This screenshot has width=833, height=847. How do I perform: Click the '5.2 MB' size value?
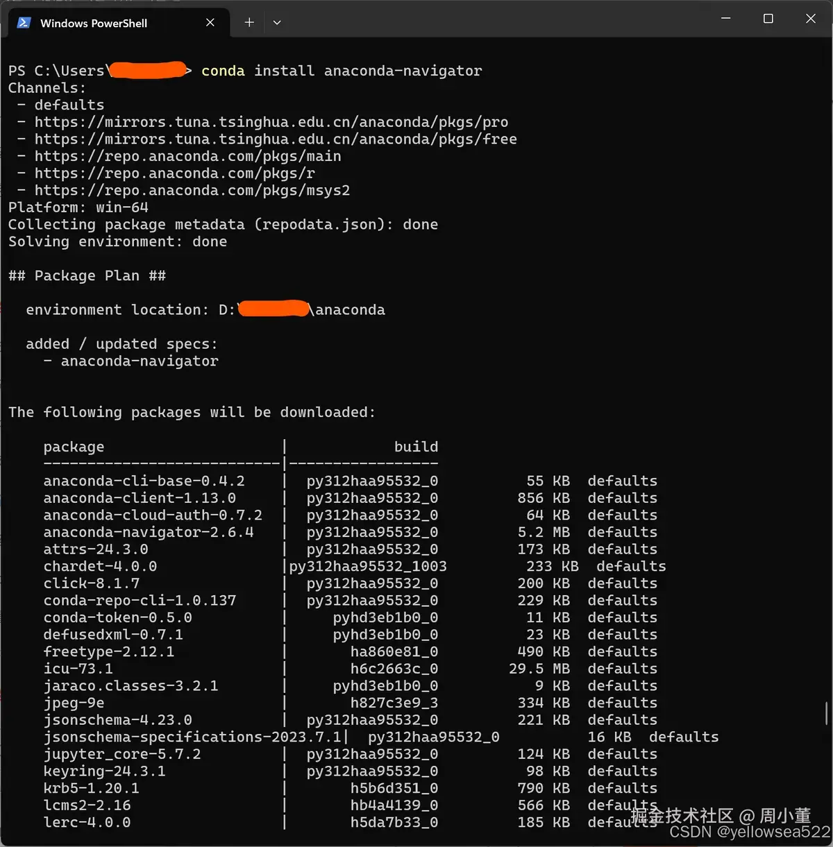544,532
